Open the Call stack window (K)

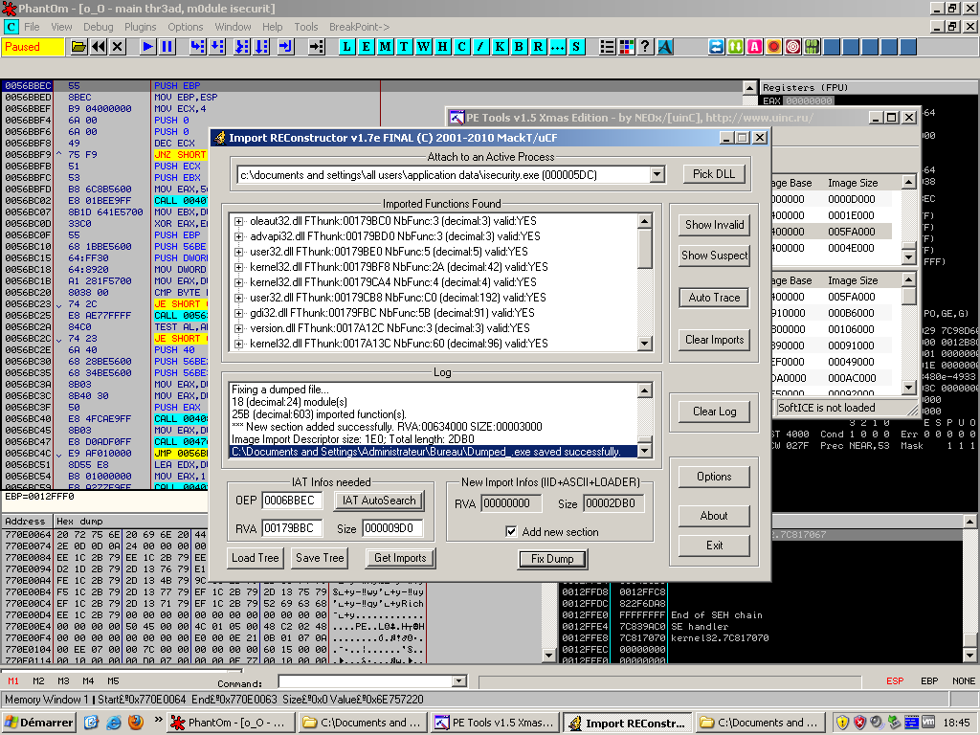[500, 47]
